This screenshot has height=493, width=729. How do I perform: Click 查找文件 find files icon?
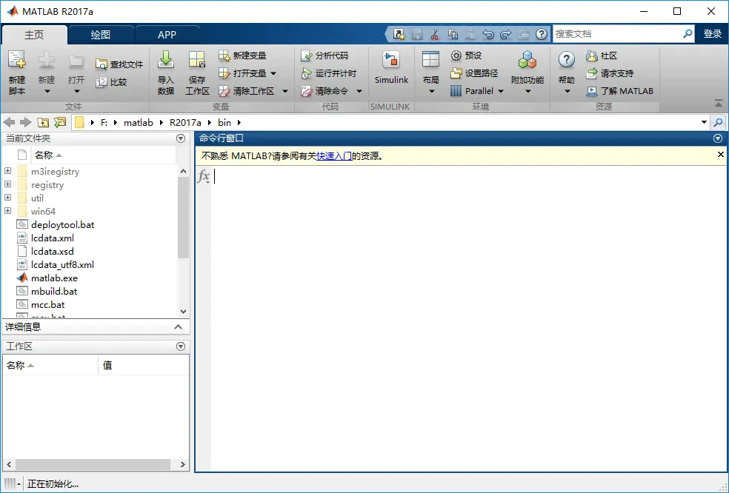point(101,64)
